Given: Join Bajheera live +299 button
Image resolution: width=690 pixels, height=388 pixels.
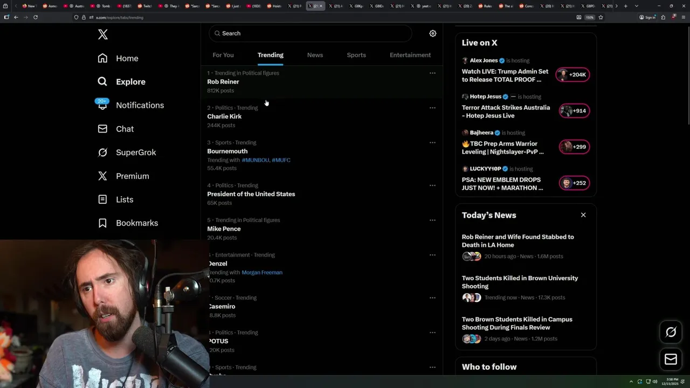Looking at the screenshot, I should 574,147.
